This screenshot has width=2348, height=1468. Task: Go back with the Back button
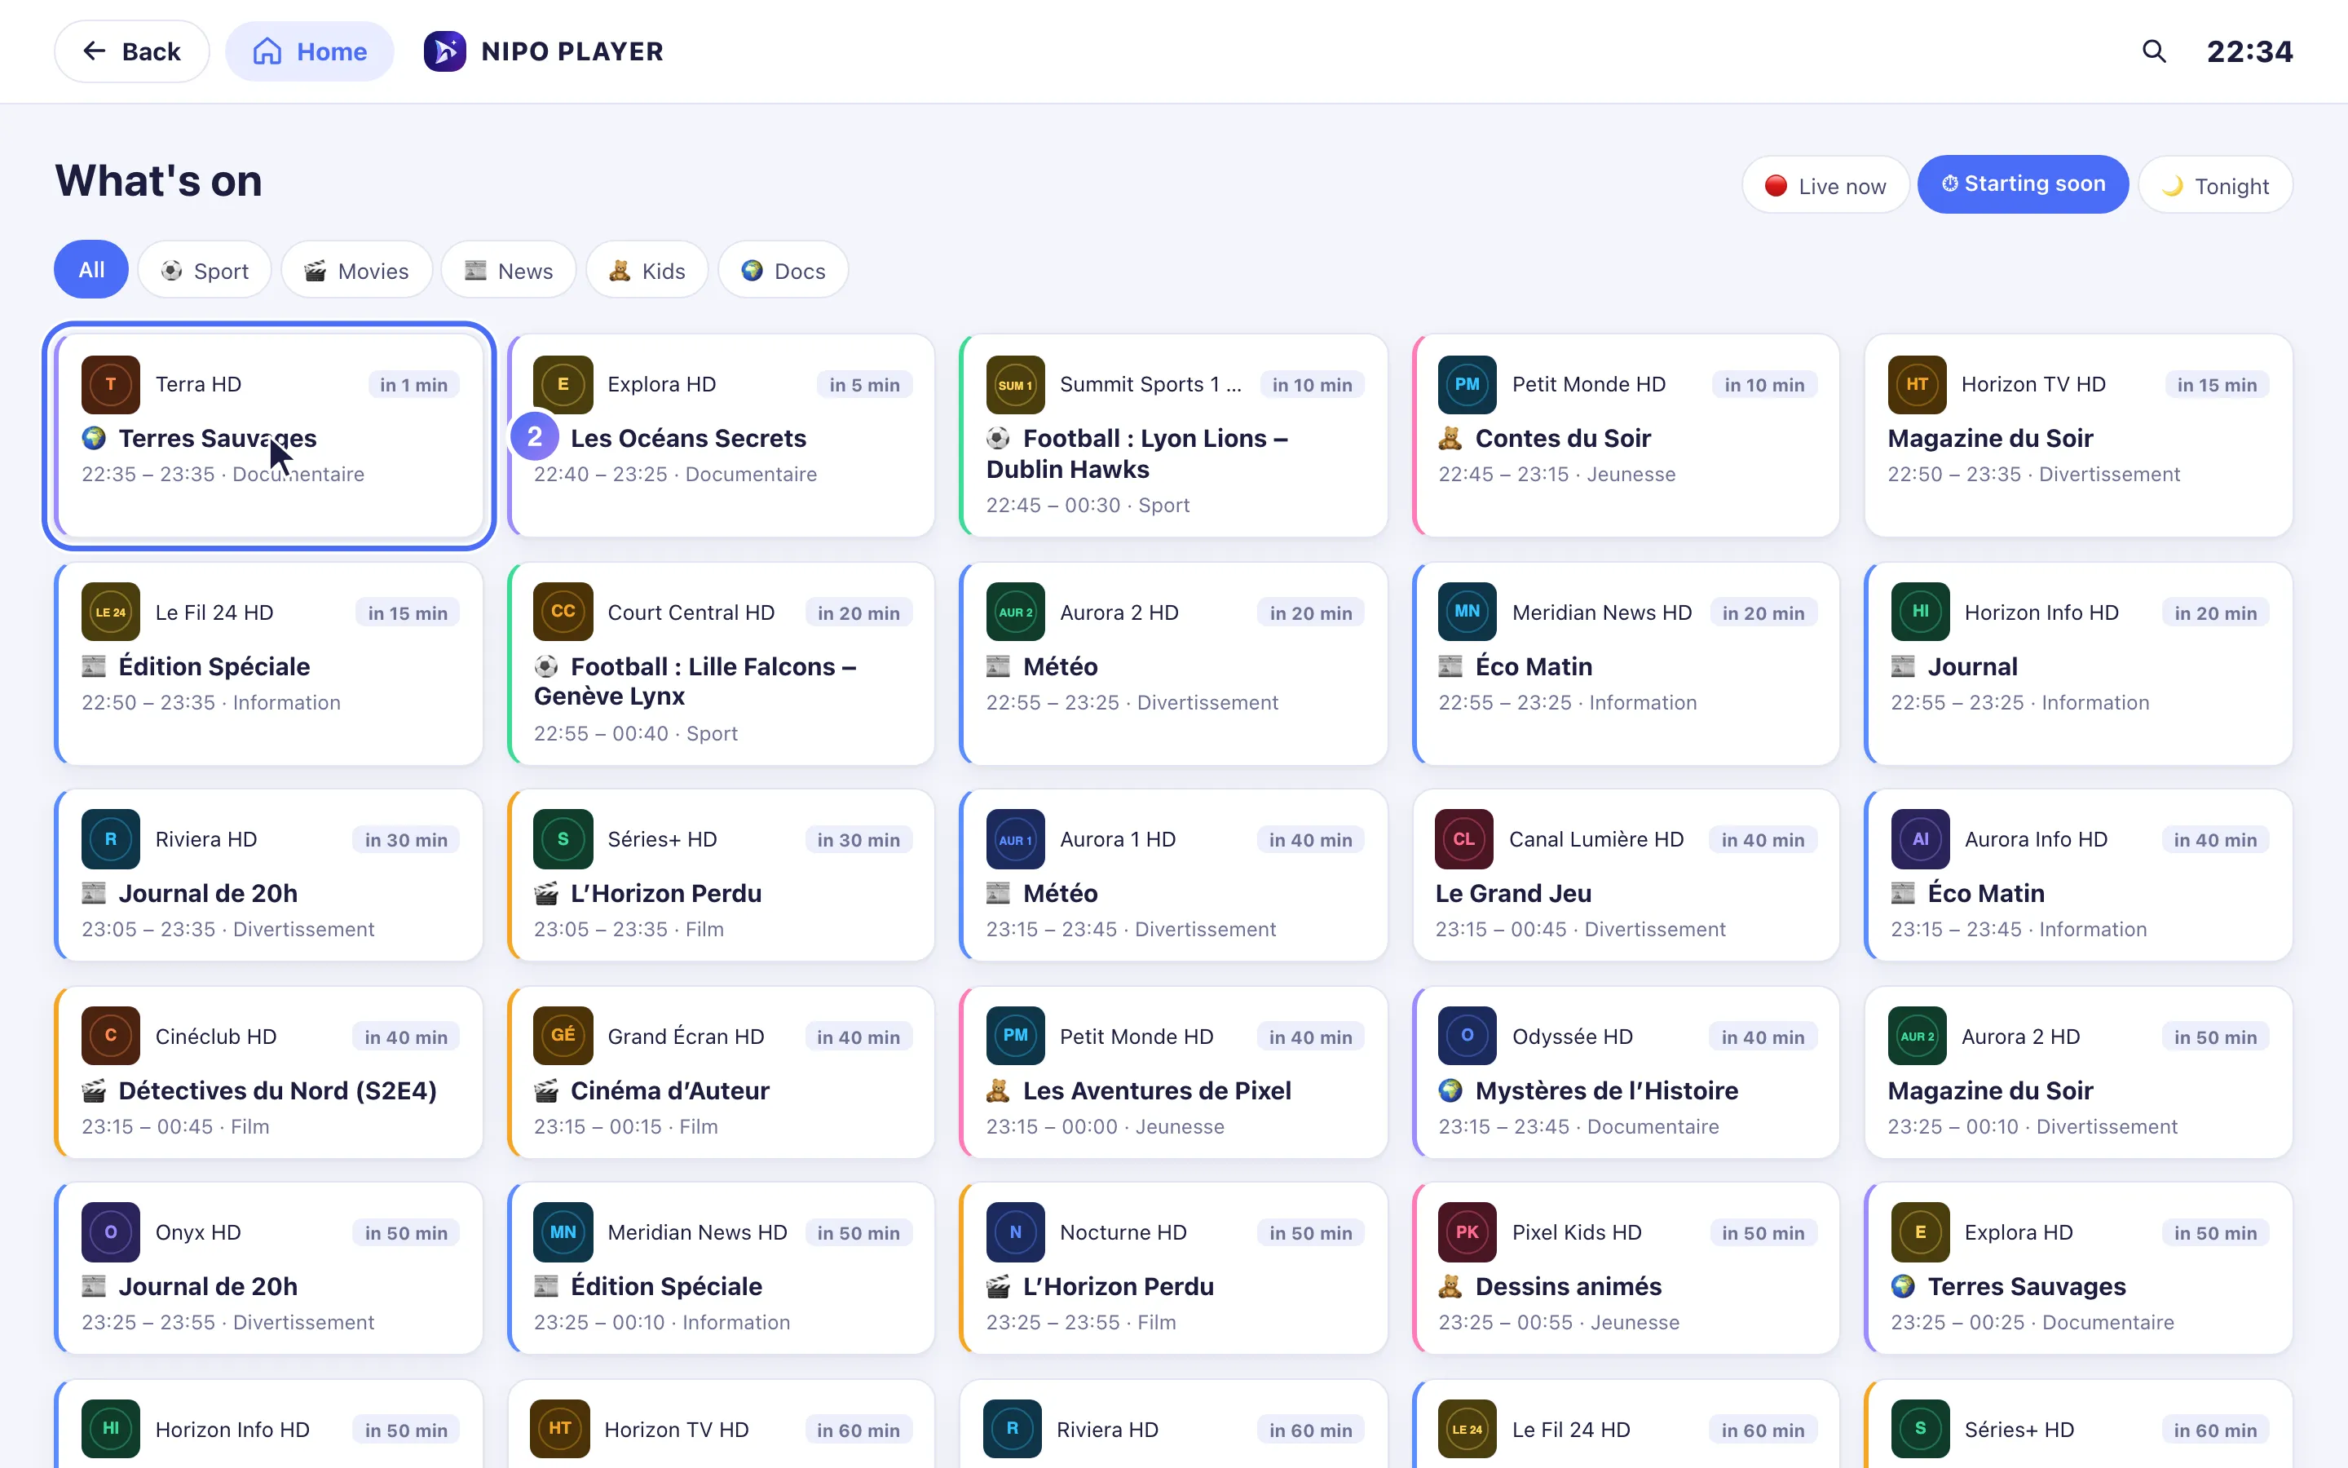click(132, 51)
